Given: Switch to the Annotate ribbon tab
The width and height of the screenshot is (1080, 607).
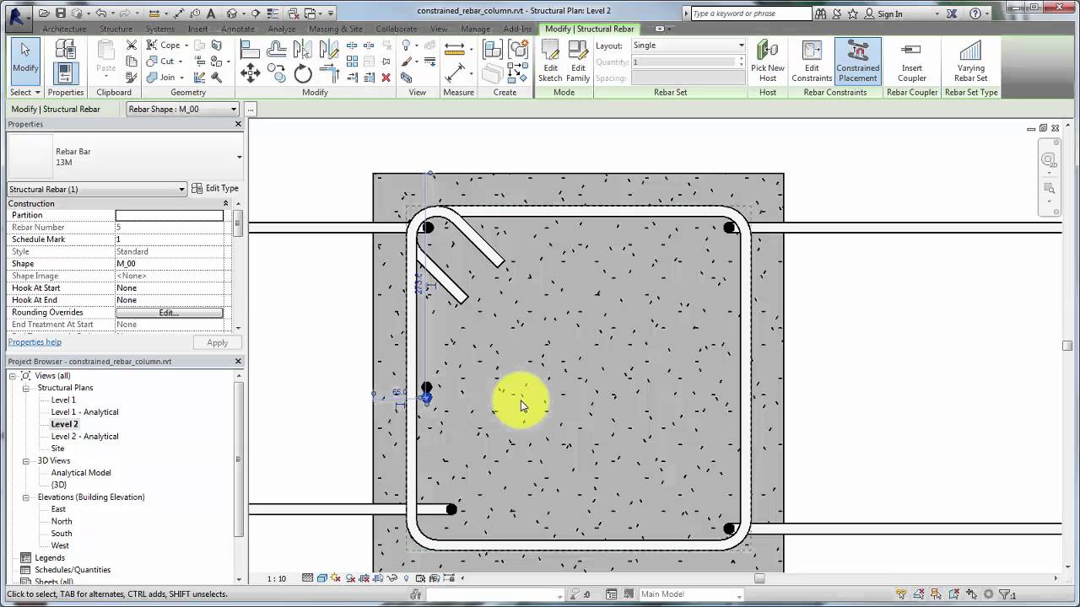Looking at the screenshot, I should pyautogui.click(x=237, y=28).
